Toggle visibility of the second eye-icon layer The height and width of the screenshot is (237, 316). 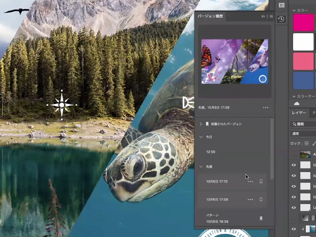pyautogui.click(x=294, y=176)
